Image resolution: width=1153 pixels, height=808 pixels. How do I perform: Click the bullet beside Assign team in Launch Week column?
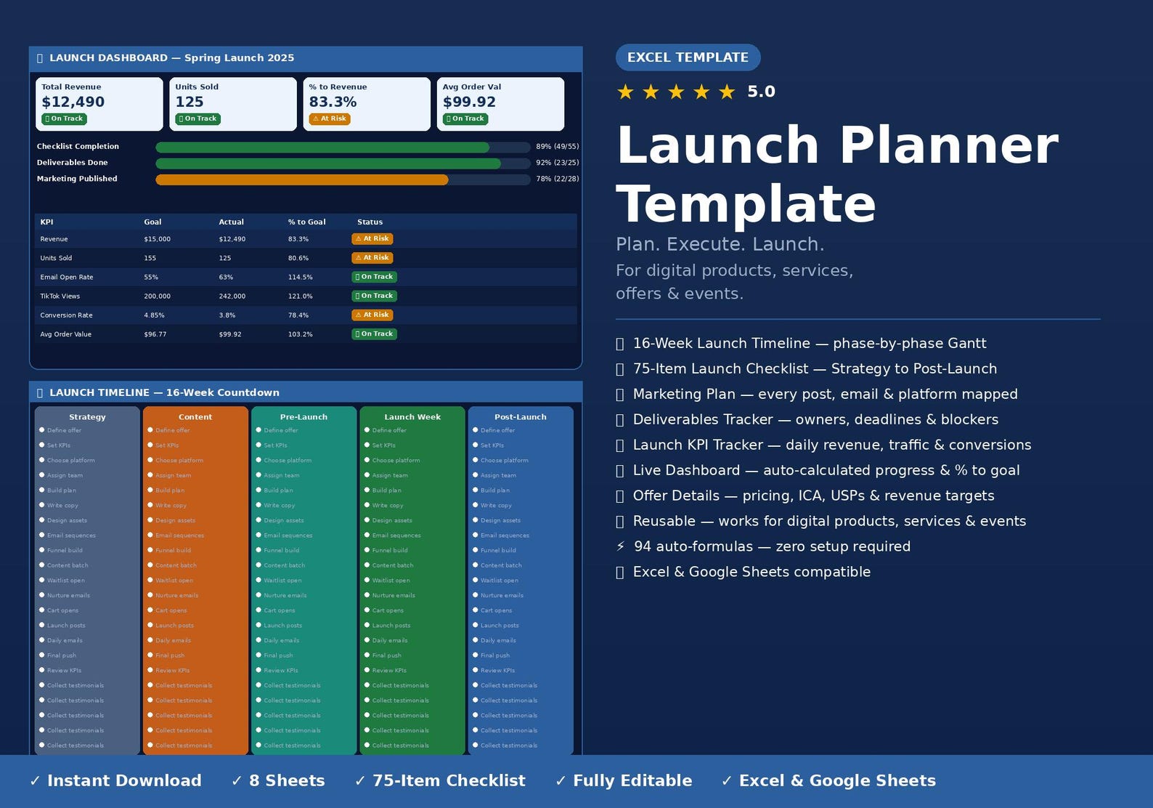pos(367,475)
